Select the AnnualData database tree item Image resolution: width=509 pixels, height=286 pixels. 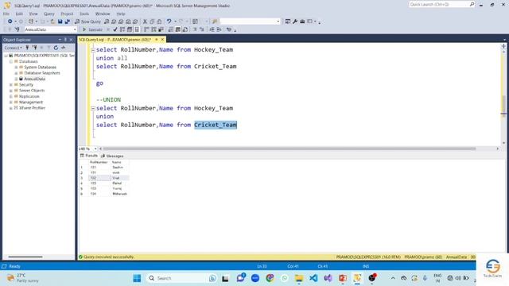coord(35,79)
